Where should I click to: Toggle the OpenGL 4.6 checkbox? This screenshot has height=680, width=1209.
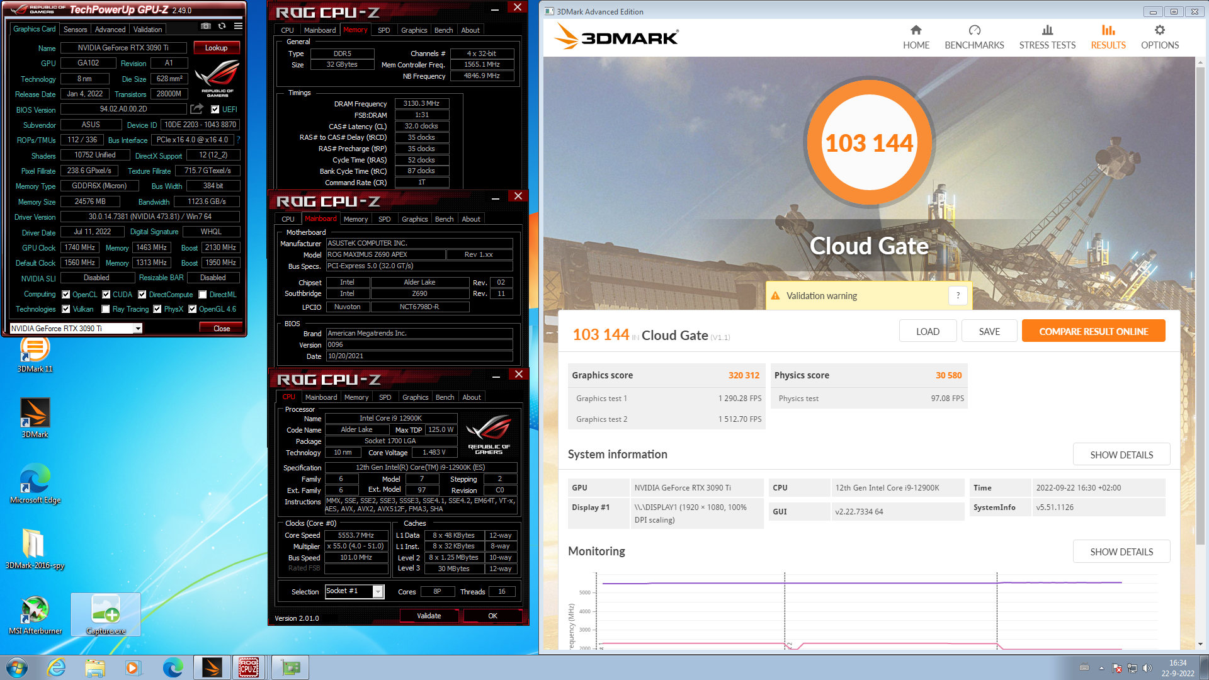pyautogui.click(x=193, y=309)
